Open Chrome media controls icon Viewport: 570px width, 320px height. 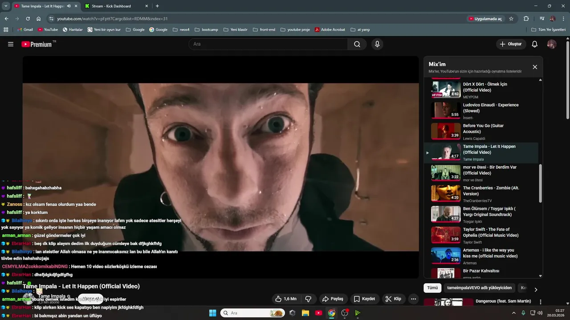coord(541,19)
